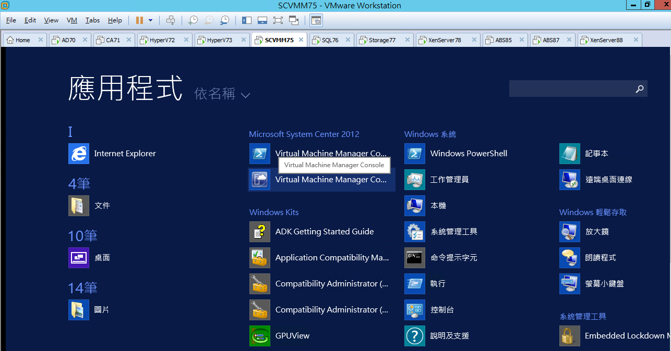Open snapshot manager toolbar icon
Image resolution: width=671 pixels, height=351 pixels.
(x=224, y=20)
